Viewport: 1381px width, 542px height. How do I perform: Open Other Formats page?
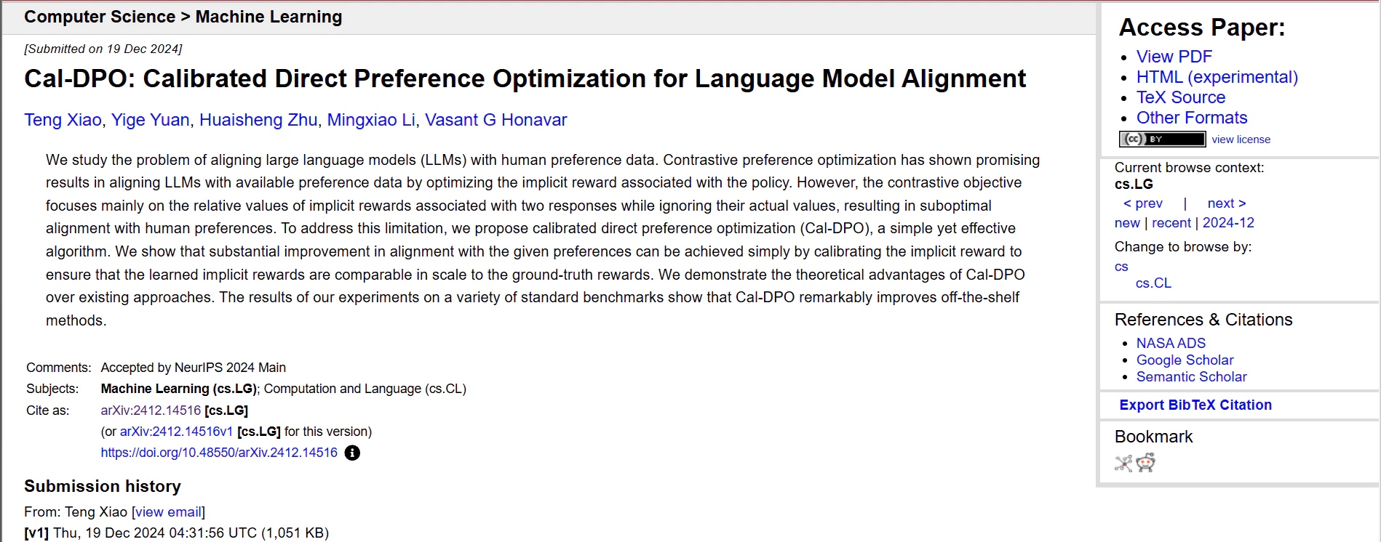(1191, 118)
